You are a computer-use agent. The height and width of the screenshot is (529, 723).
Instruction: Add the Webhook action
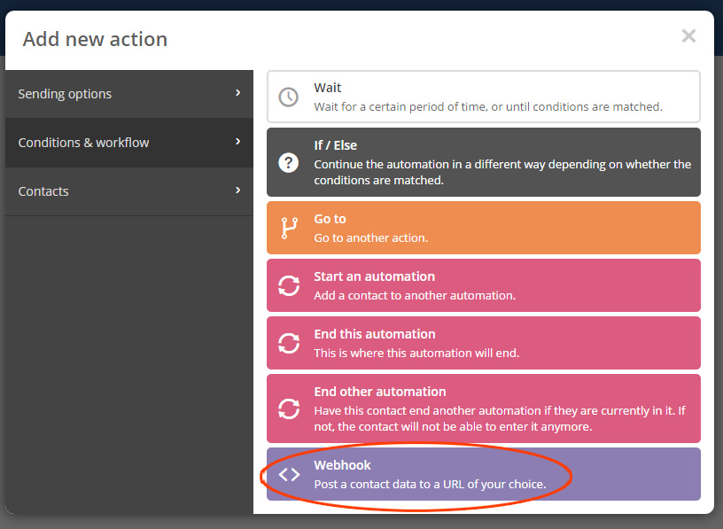483,474
